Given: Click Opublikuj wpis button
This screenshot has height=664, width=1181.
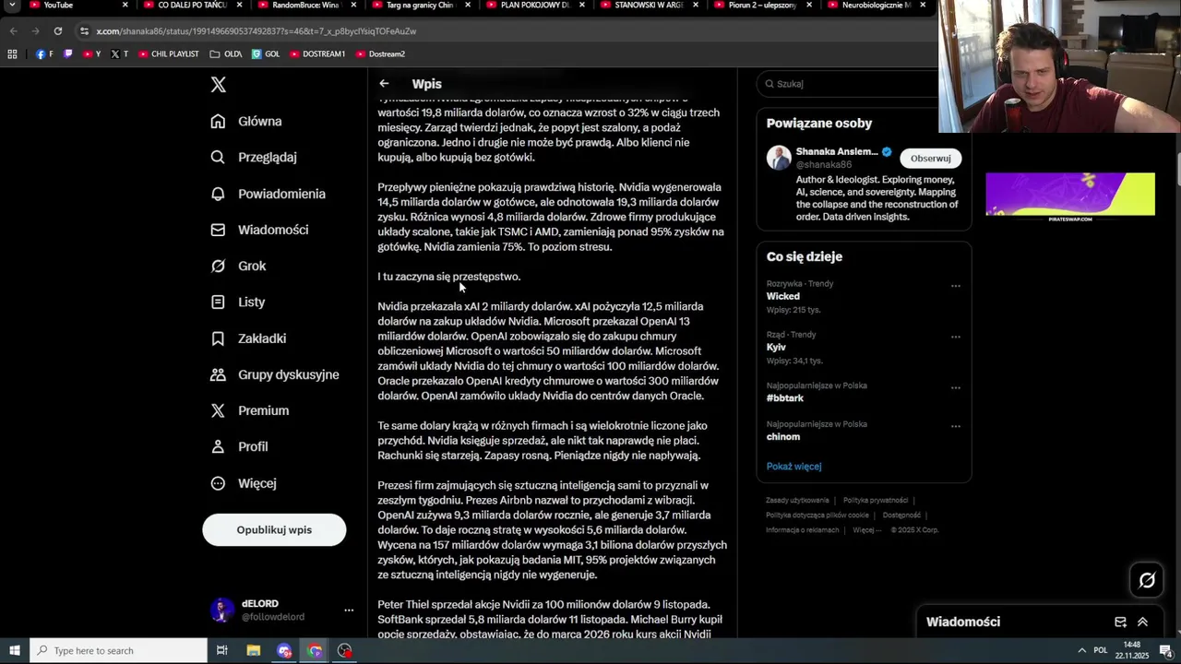Looking at the screenshot, I should coord(274,529).
